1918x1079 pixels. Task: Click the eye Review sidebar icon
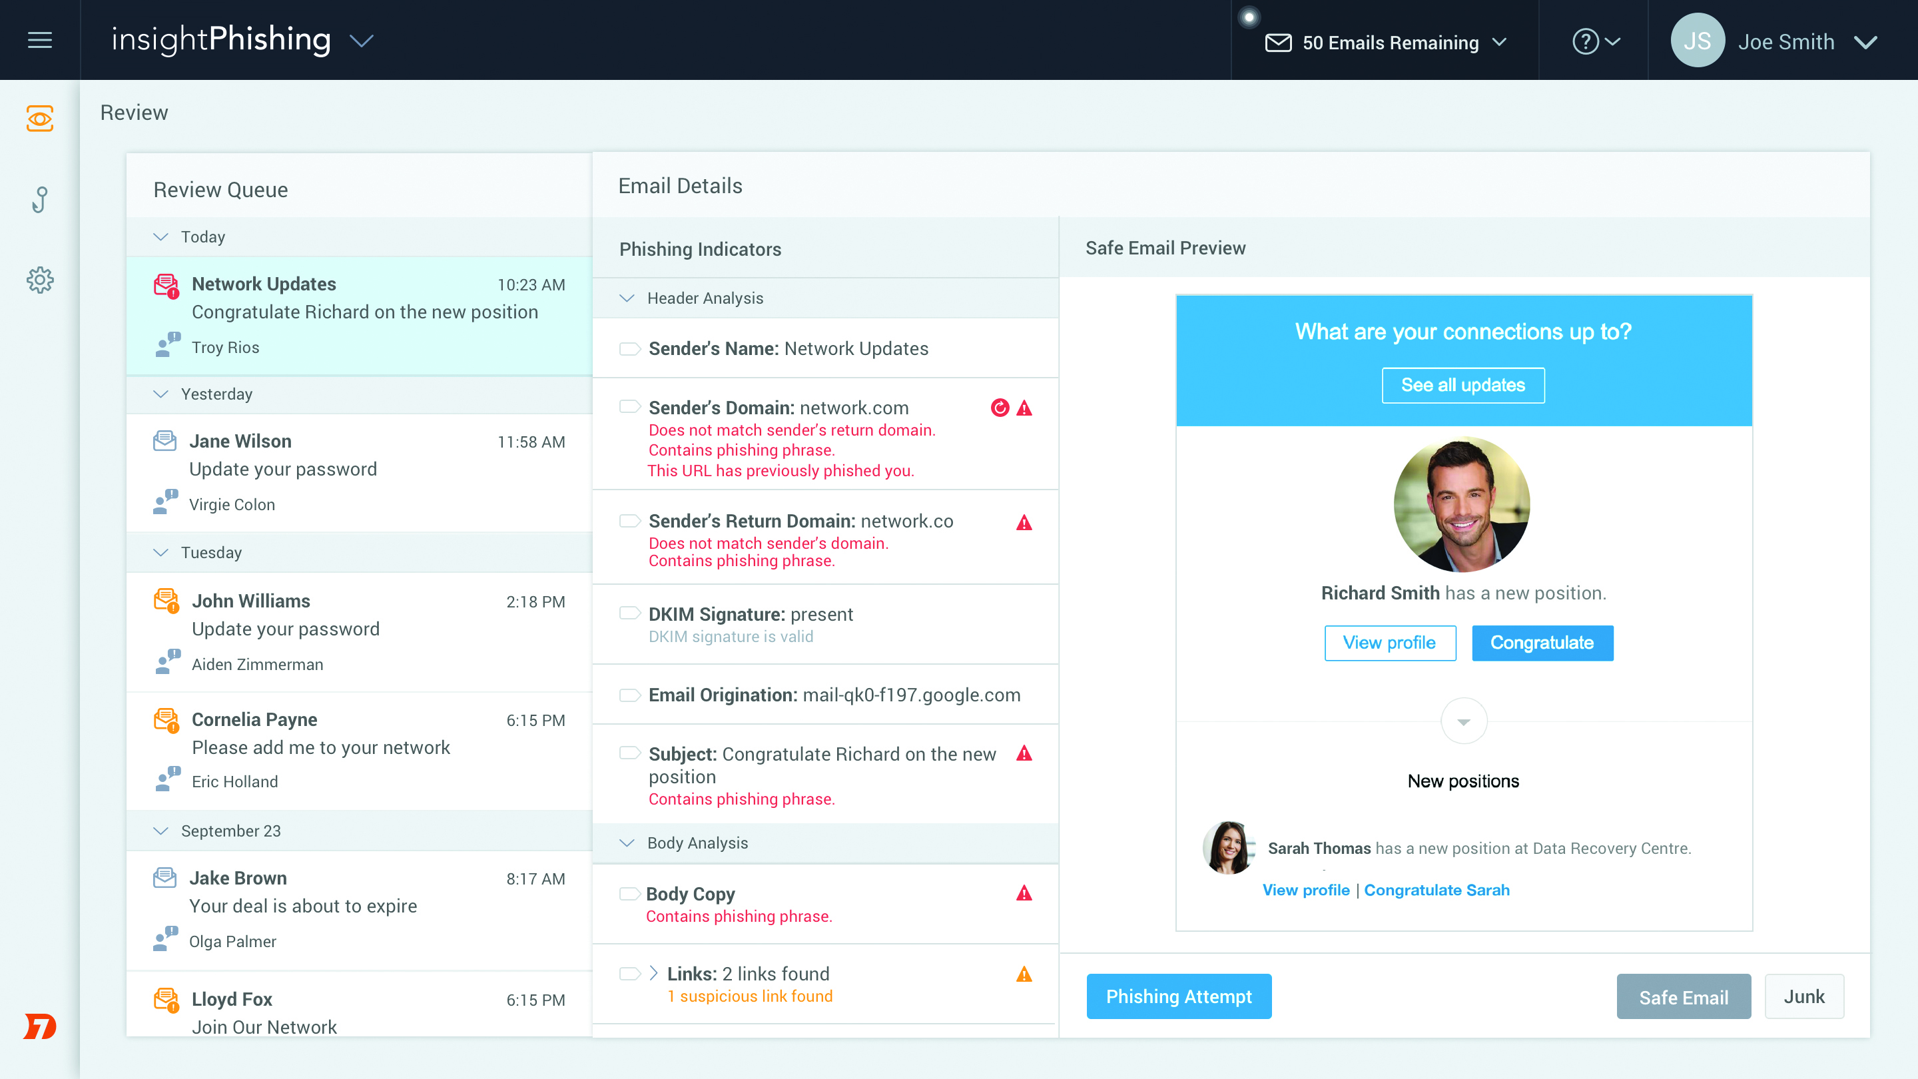pyautogui.click(x=39, y=119)
